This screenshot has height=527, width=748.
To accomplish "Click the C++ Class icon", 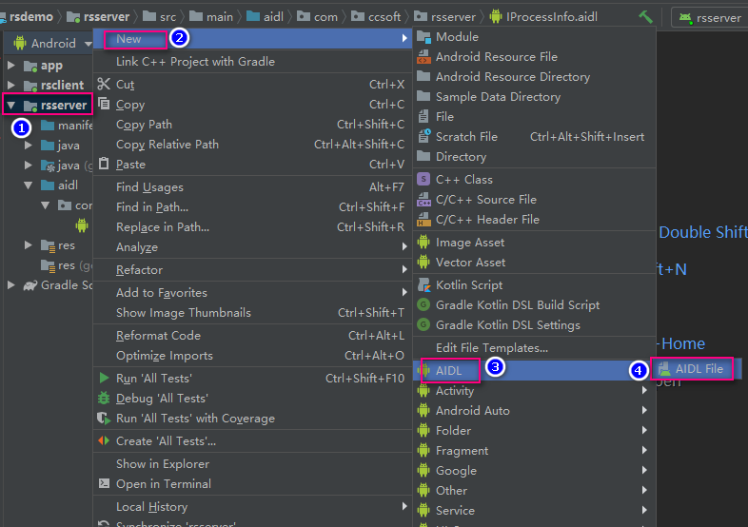I will tap(423, 180).
